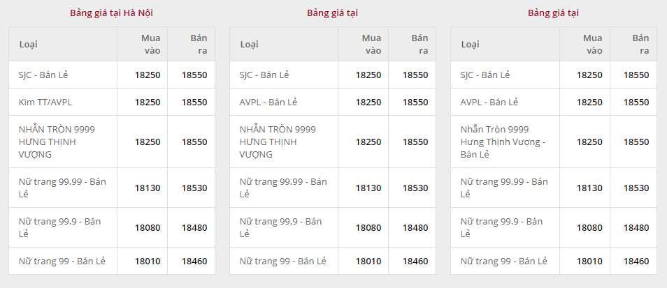Click "AVPL - Bán Lẻ" in the rightmost table
This screenshot has height=288, width=667.
point(489,102)
